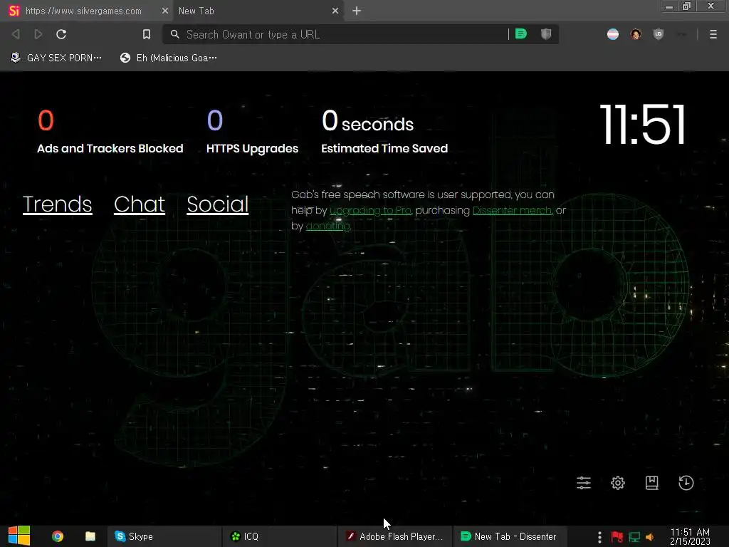Open the uBlock Origin extension icon
Viewport: 729px width, 547px height.
tap(659, 34)
